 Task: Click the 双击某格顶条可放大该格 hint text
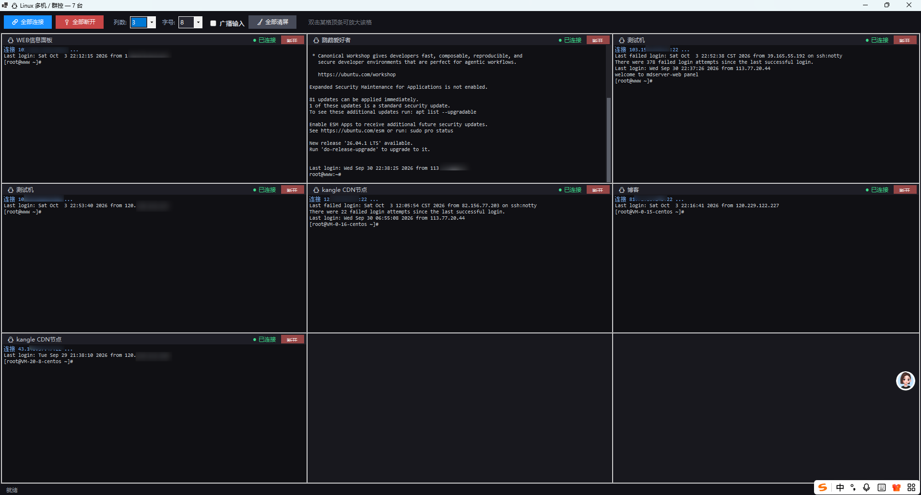tap(340, 23)
